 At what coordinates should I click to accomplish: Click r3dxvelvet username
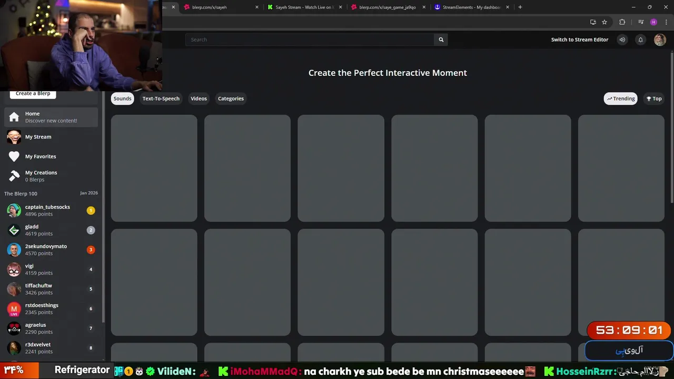[38, 345]
